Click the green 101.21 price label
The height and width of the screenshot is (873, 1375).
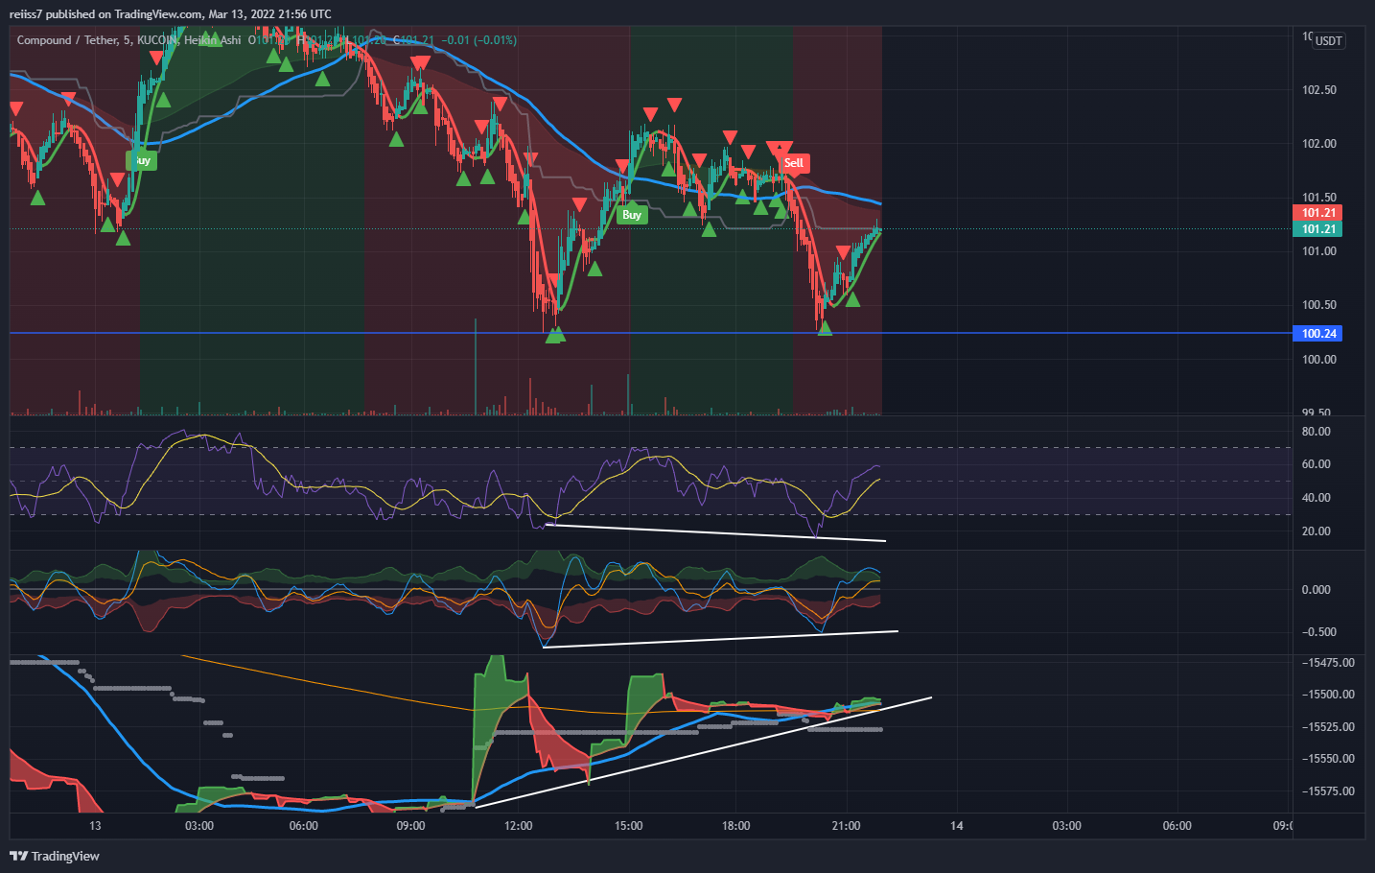[1318, 229]
